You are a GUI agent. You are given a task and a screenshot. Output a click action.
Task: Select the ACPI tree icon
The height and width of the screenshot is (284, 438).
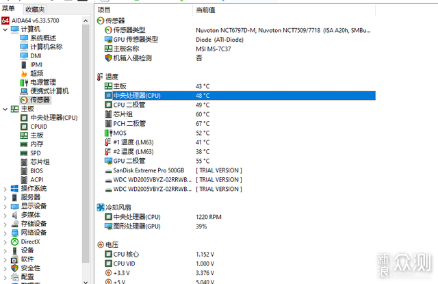pos(24,179)
